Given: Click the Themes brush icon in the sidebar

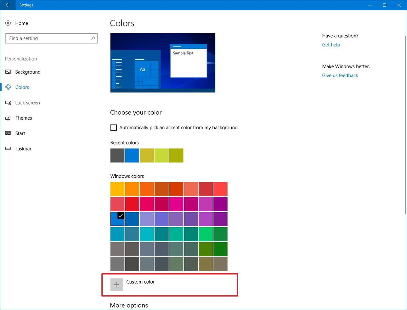Looking at the screenshot, I should point(8,118).
